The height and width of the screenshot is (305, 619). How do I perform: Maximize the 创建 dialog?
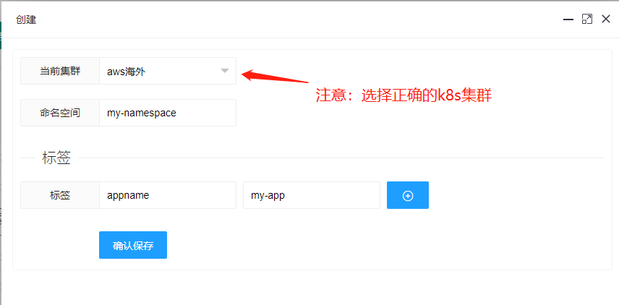point(587,20)
